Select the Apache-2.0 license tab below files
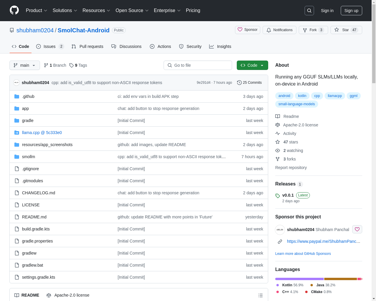The width and height of the screenshot is (376, 301). point(68,295)
